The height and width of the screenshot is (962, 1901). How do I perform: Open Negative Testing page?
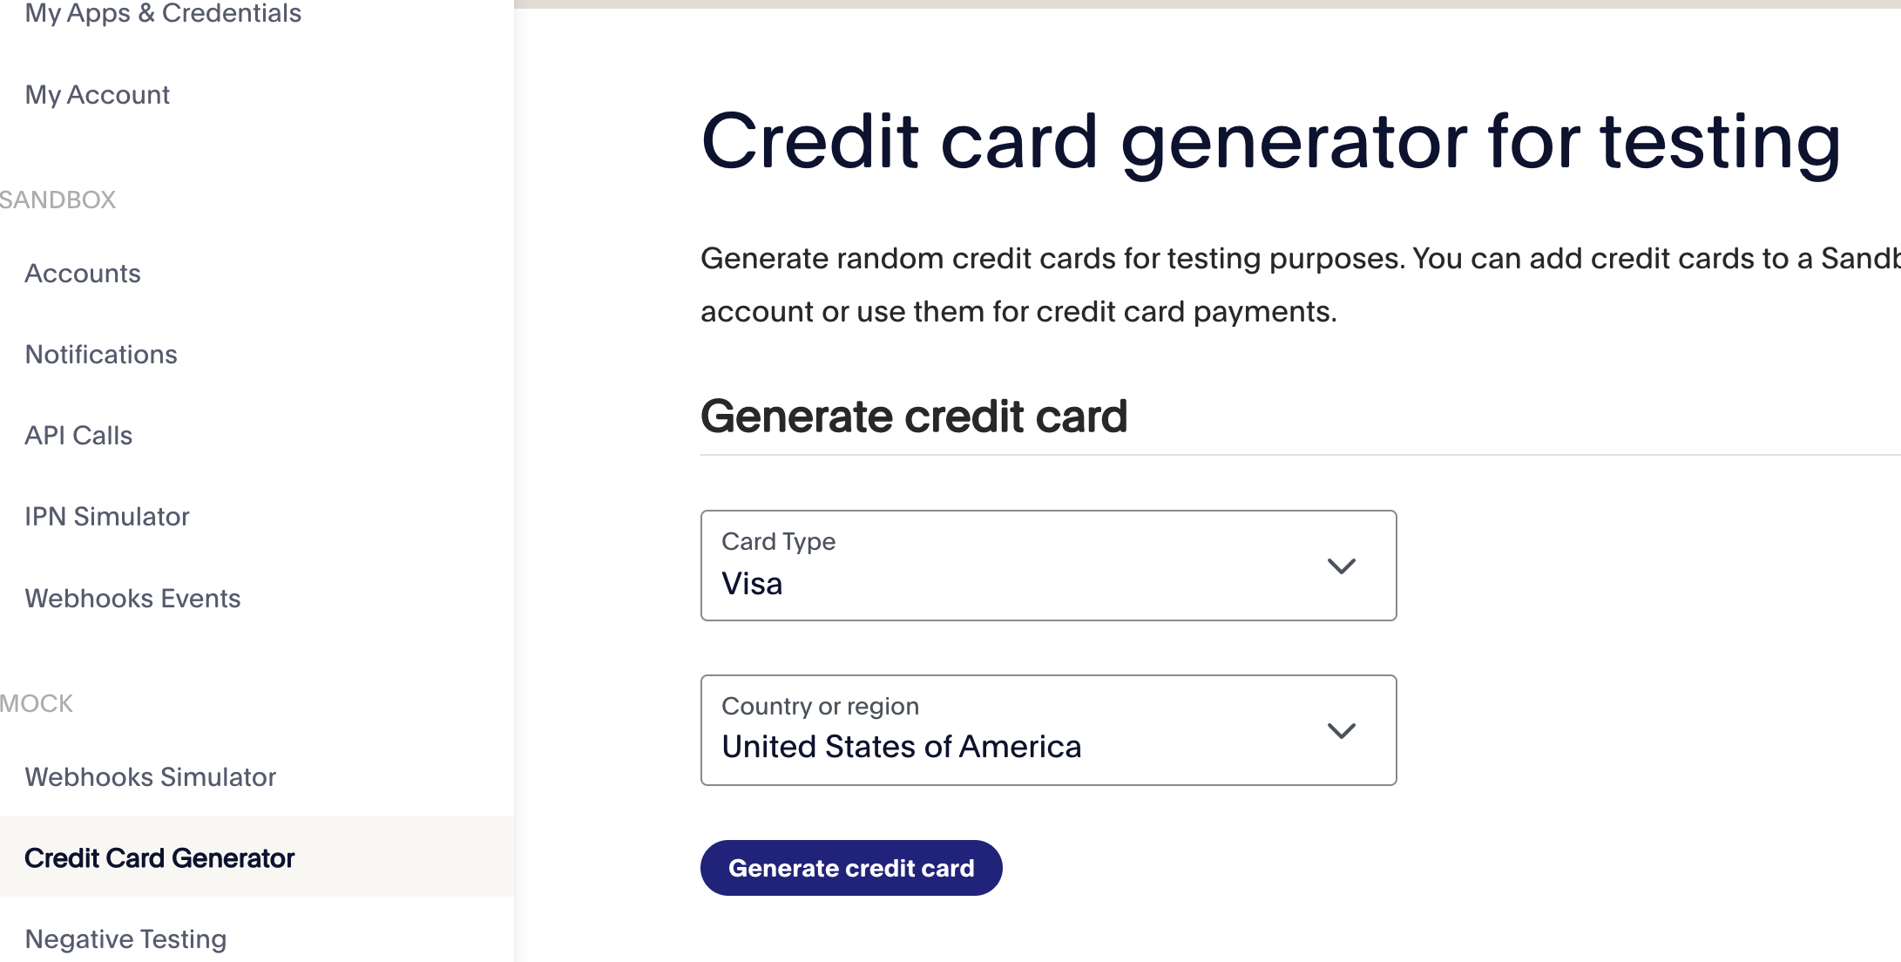coord(125,939)
